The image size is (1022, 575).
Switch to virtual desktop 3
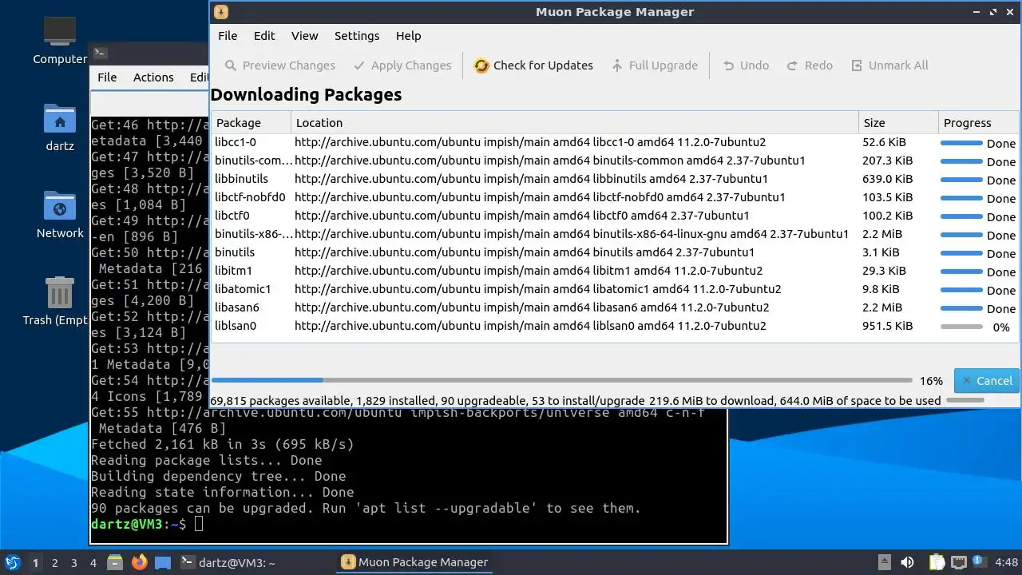pyautogui.click(x=74, y=563)
